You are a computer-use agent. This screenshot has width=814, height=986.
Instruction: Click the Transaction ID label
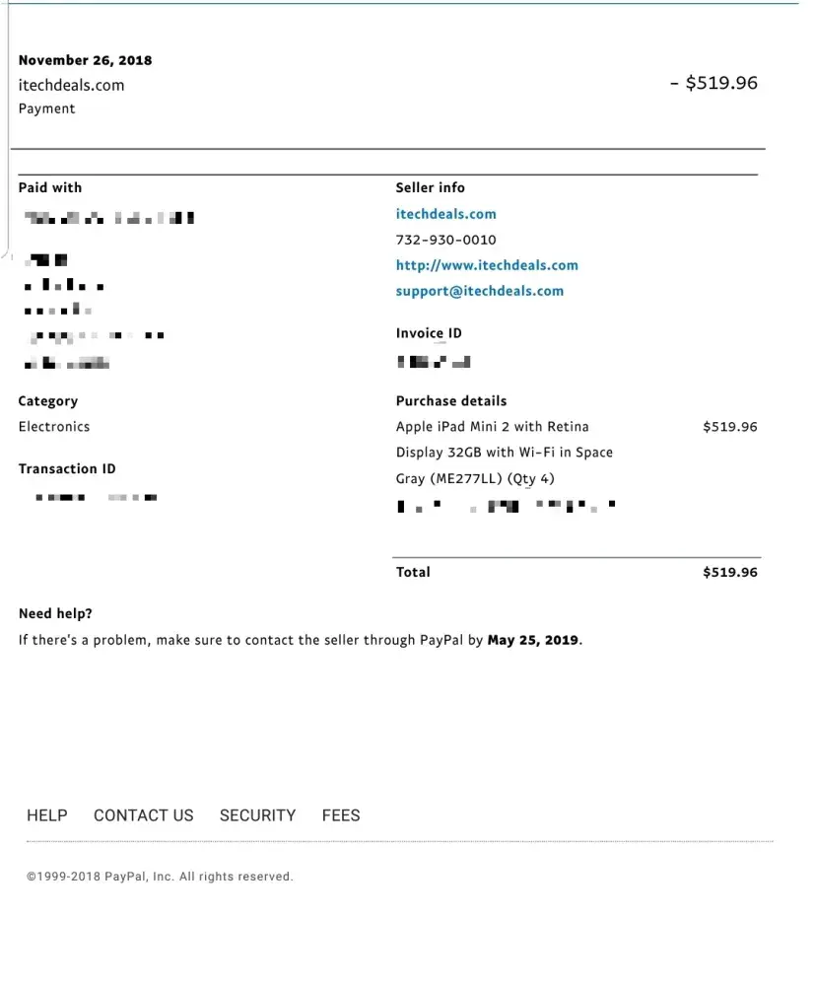pyautogui.click(x=67, y=469)
